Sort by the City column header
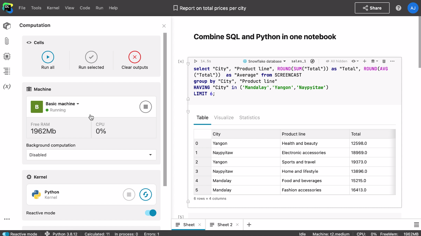Viewport: 421px width, 236px height. pos(246,134)
